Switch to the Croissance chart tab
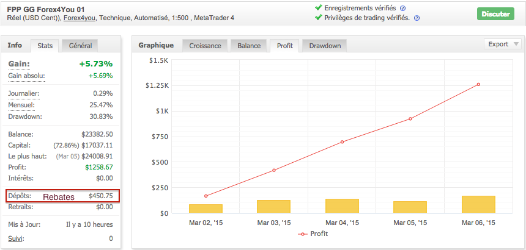The image size is (526, 250). 205,46
